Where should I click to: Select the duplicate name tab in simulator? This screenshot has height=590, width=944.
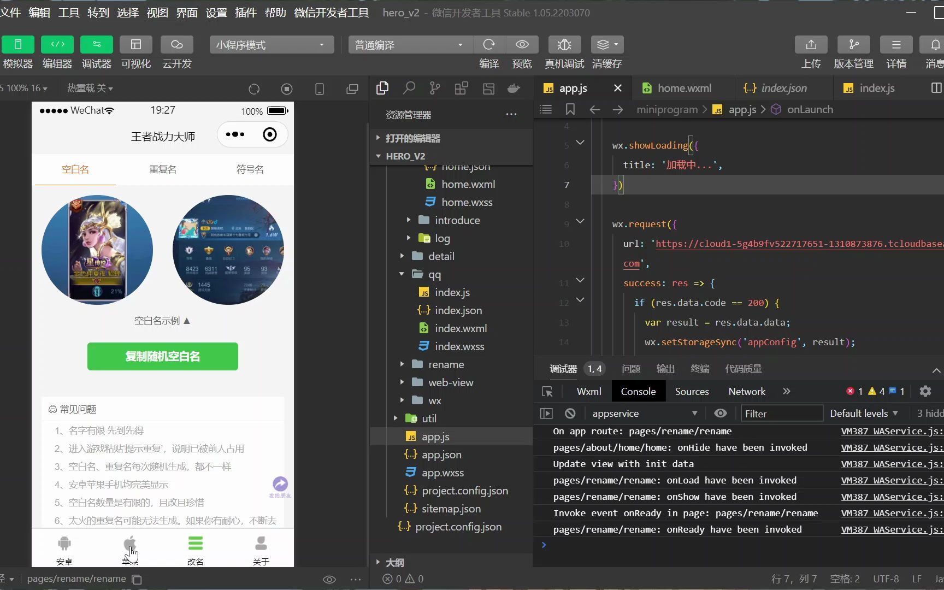pyautogui.click(x=163, y=169)
